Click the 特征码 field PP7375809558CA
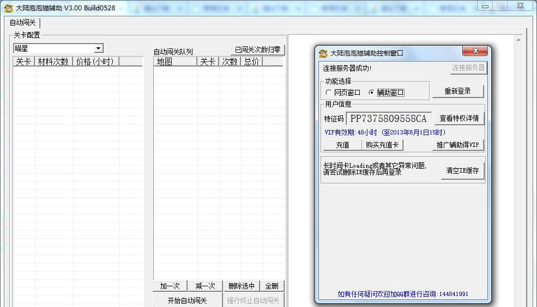The image size is (537, 307). 389,119
